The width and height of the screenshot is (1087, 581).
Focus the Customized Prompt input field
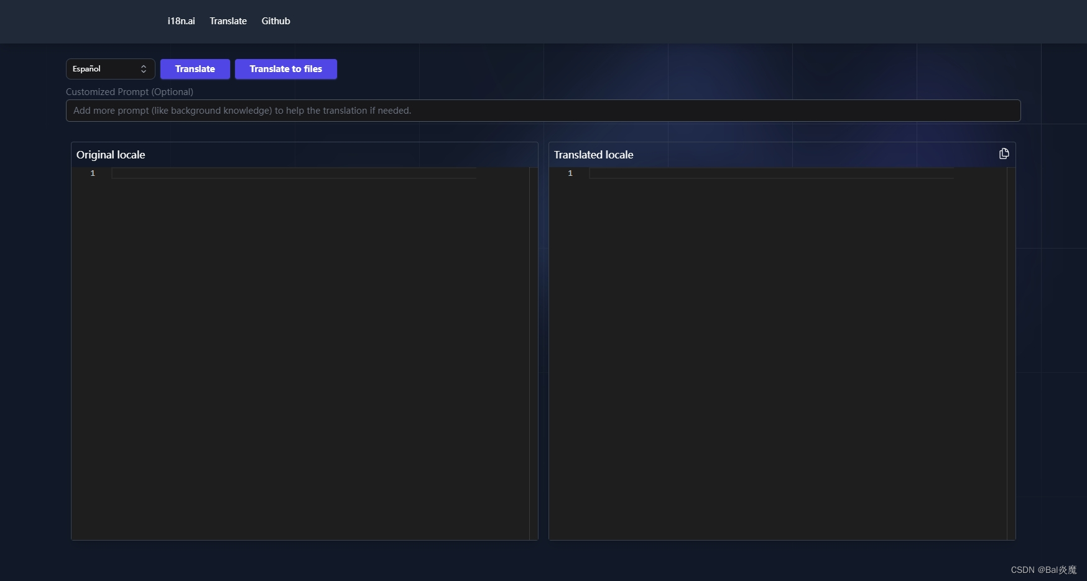point(543,111)
